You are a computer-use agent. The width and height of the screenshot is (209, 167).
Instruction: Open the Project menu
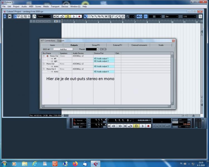[x=16, y=6]
